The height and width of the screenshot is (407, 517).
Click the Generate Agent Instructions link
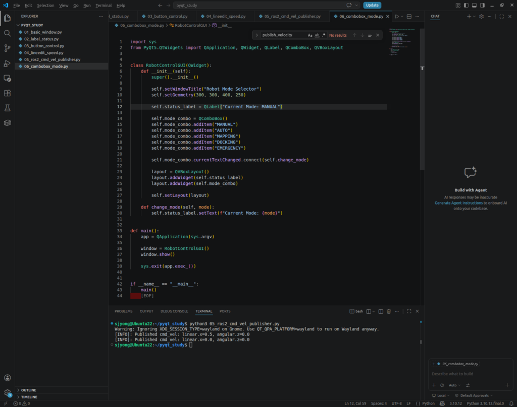pyautogui.click(x=458, y=203)
